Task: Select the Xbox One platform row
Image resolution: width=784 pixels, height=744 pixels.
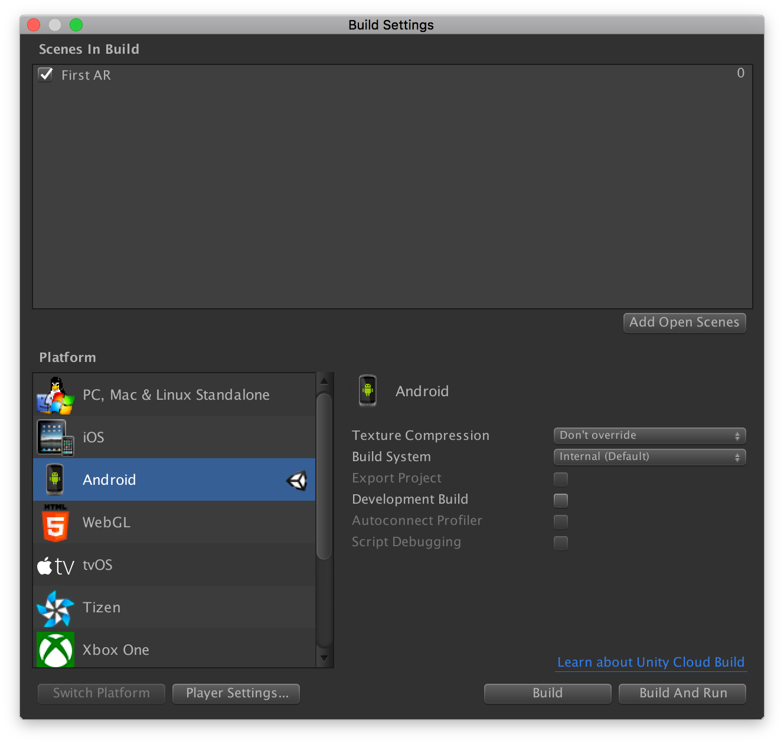Action: point(174,648)
